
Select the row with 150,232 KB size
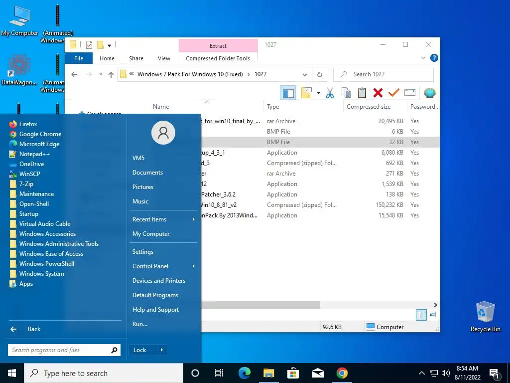point(320,205)
